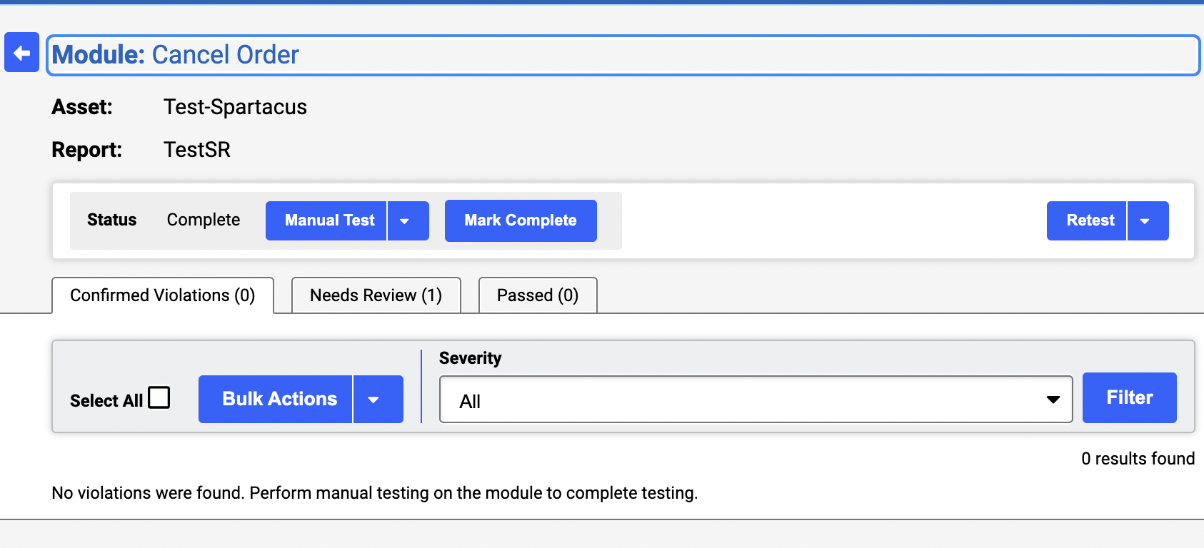The image size is (1204, 548).
Task: Click the Retest button
Action: 1087,220
